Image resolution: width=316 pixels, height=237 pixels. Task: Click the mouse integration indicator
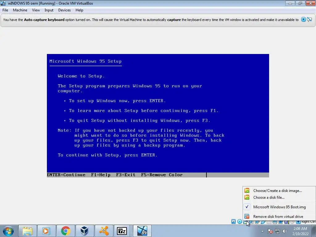(292, 222)
